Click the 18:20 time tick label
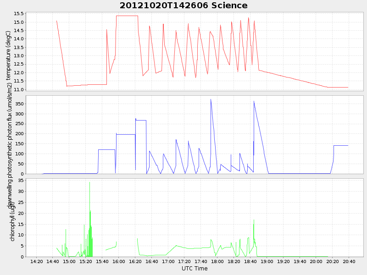The width and height of the screenshot is (367, 275). [234, 261]
